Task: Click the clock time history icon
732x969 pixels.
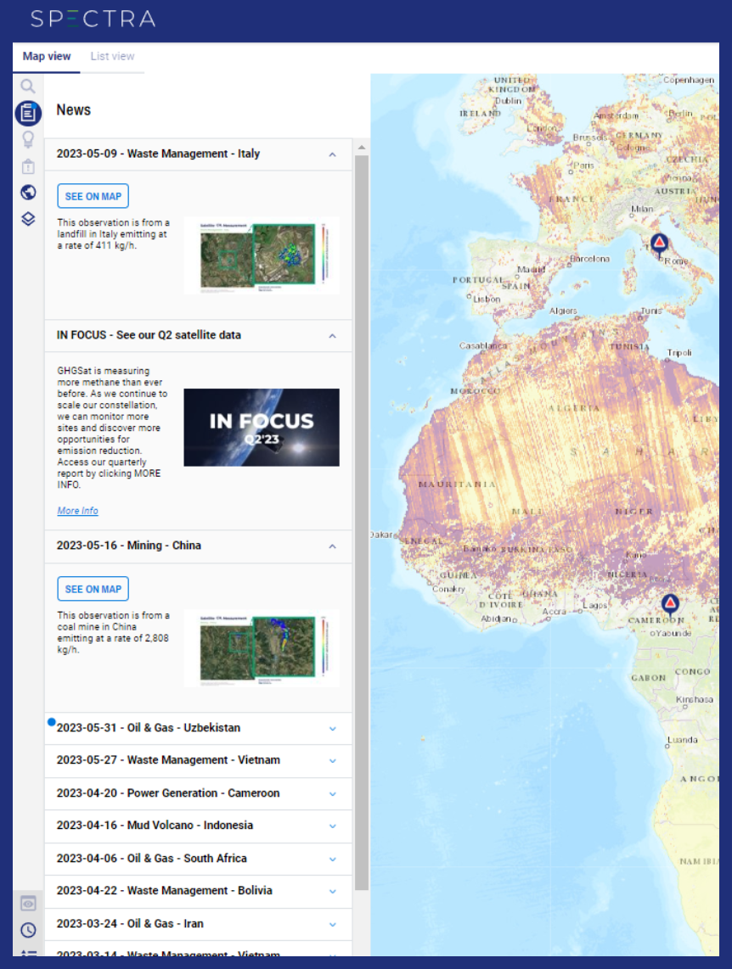Action: pos(28,930)
